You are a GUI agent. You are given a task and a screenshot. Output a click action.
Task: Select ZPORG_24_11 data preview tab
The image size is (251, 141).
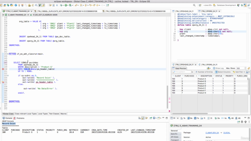[x=208, y=65]
